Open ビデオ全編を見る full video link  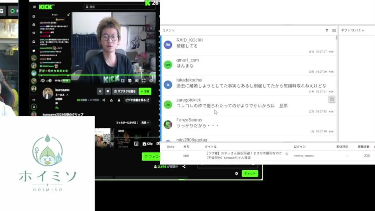137,100
